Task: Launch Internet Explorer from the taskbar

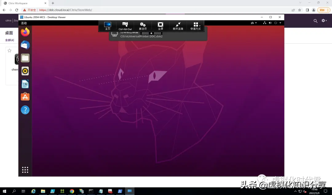Action: pos(33,191)
